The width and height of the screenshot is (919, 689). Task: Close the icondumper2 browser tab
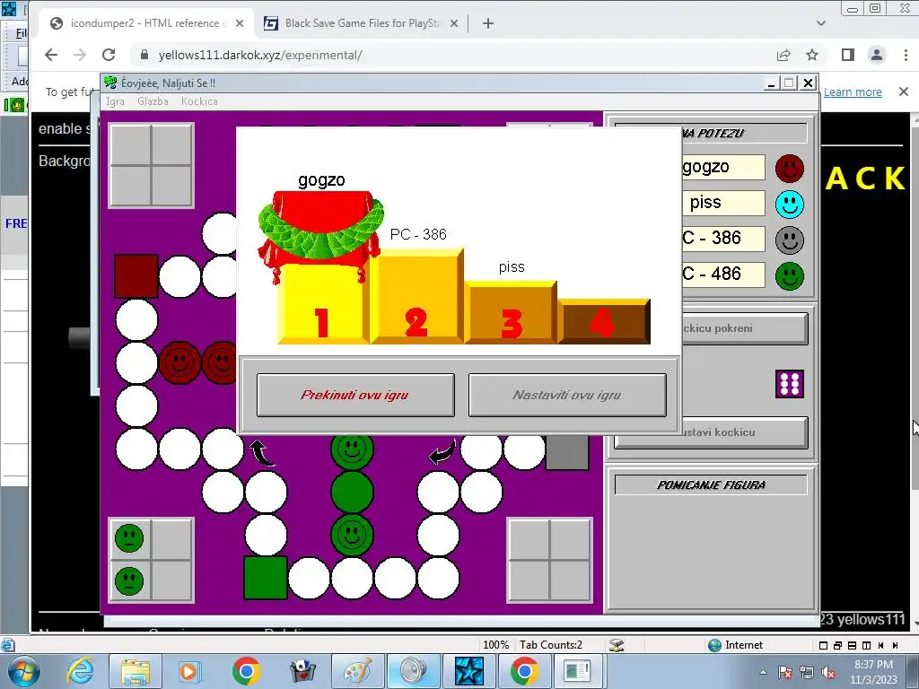point(240,23)
